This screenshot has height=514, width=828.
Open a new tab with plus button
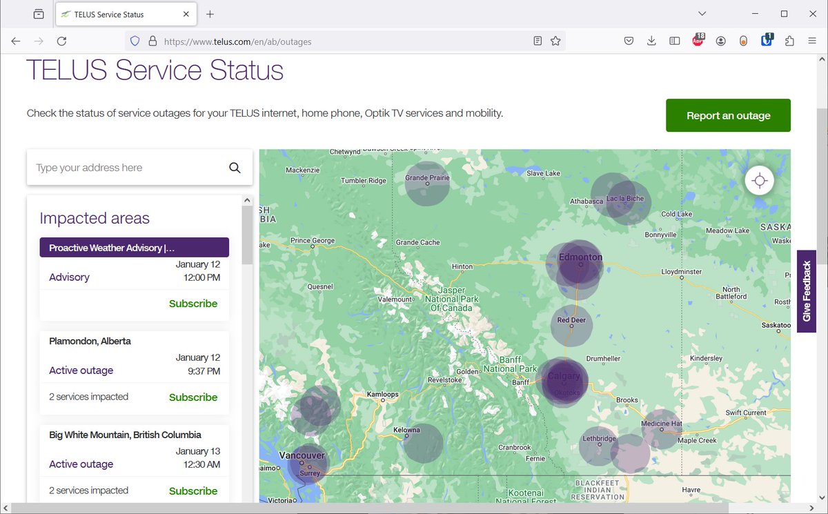(210, 14)
